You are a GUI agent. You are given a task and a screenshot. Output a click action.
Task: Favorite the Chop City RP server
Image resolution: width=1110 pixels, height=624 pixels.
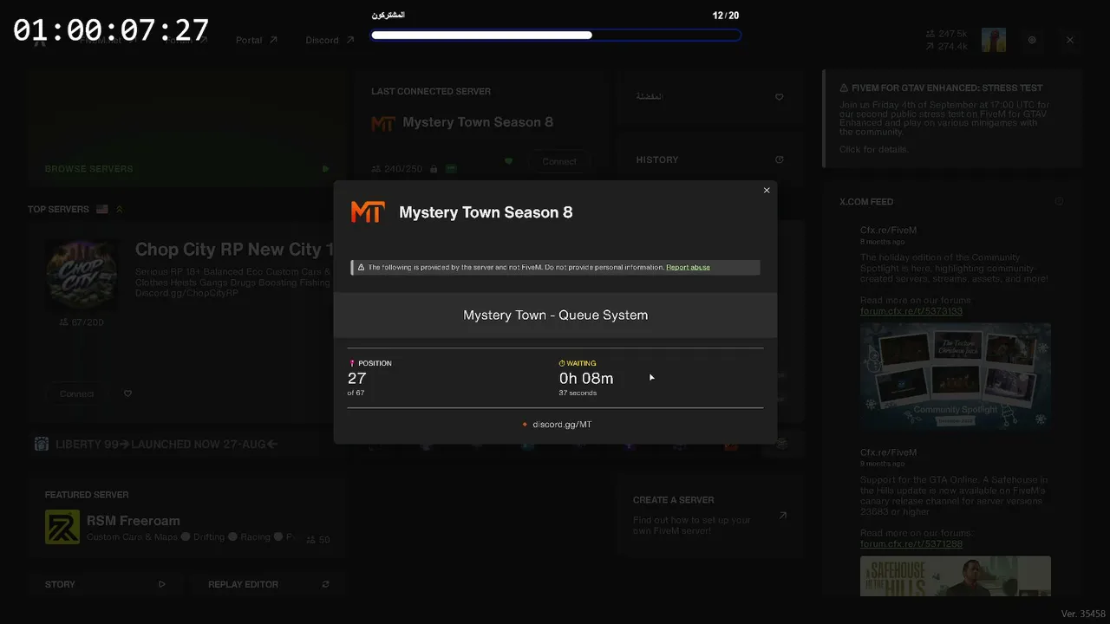pyautogui.click(x=127, y=393)
